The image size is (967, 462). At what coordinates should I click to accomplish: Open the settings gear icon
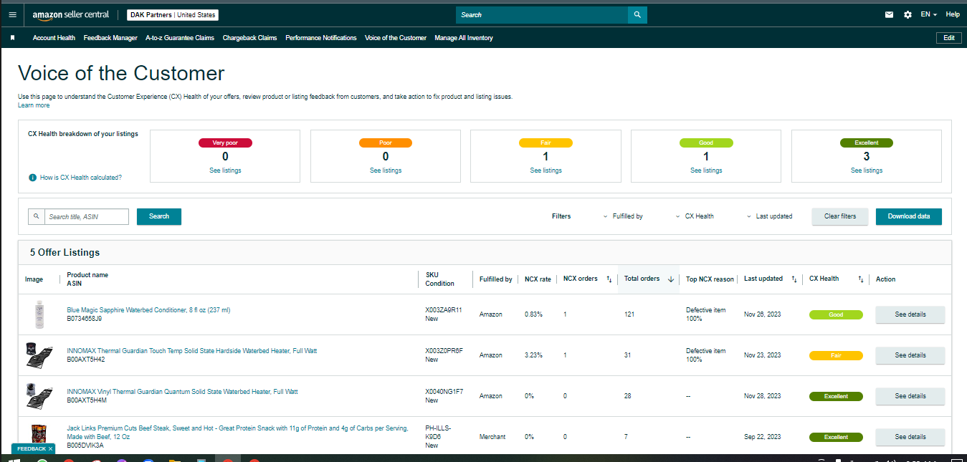(908, 14)
